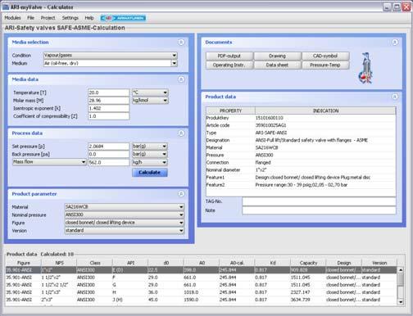Click the ARI Armaturen logo
413x316 pixels.
123,18
